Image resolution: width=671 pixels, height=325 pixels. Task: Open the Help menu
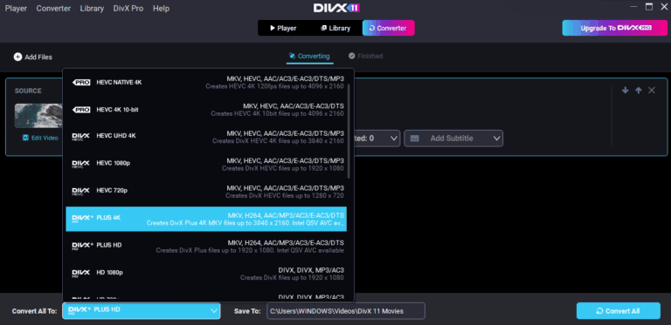coord(161,9)
